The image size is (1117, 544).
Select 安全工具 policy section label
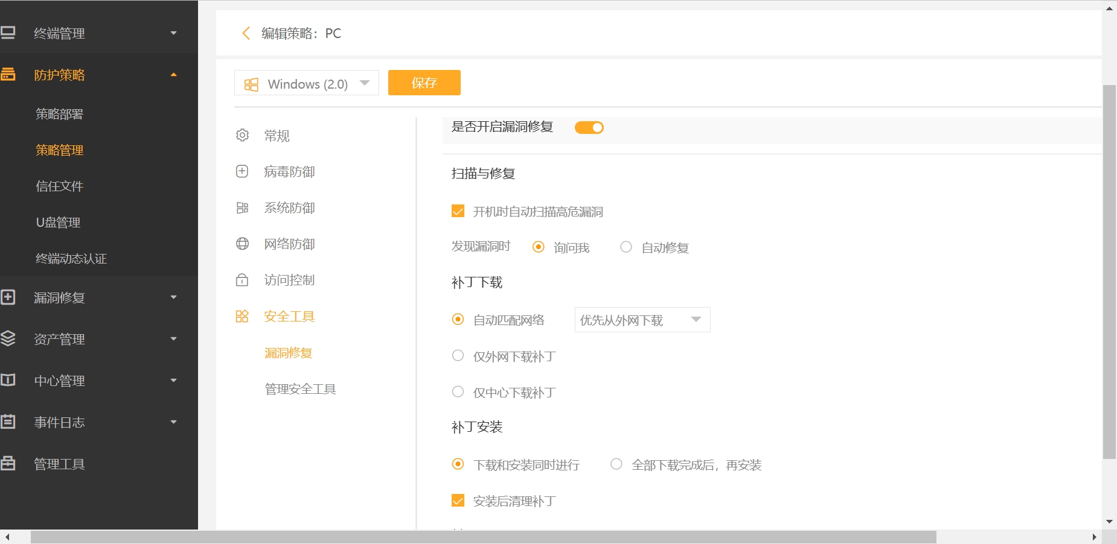point(289,316)
